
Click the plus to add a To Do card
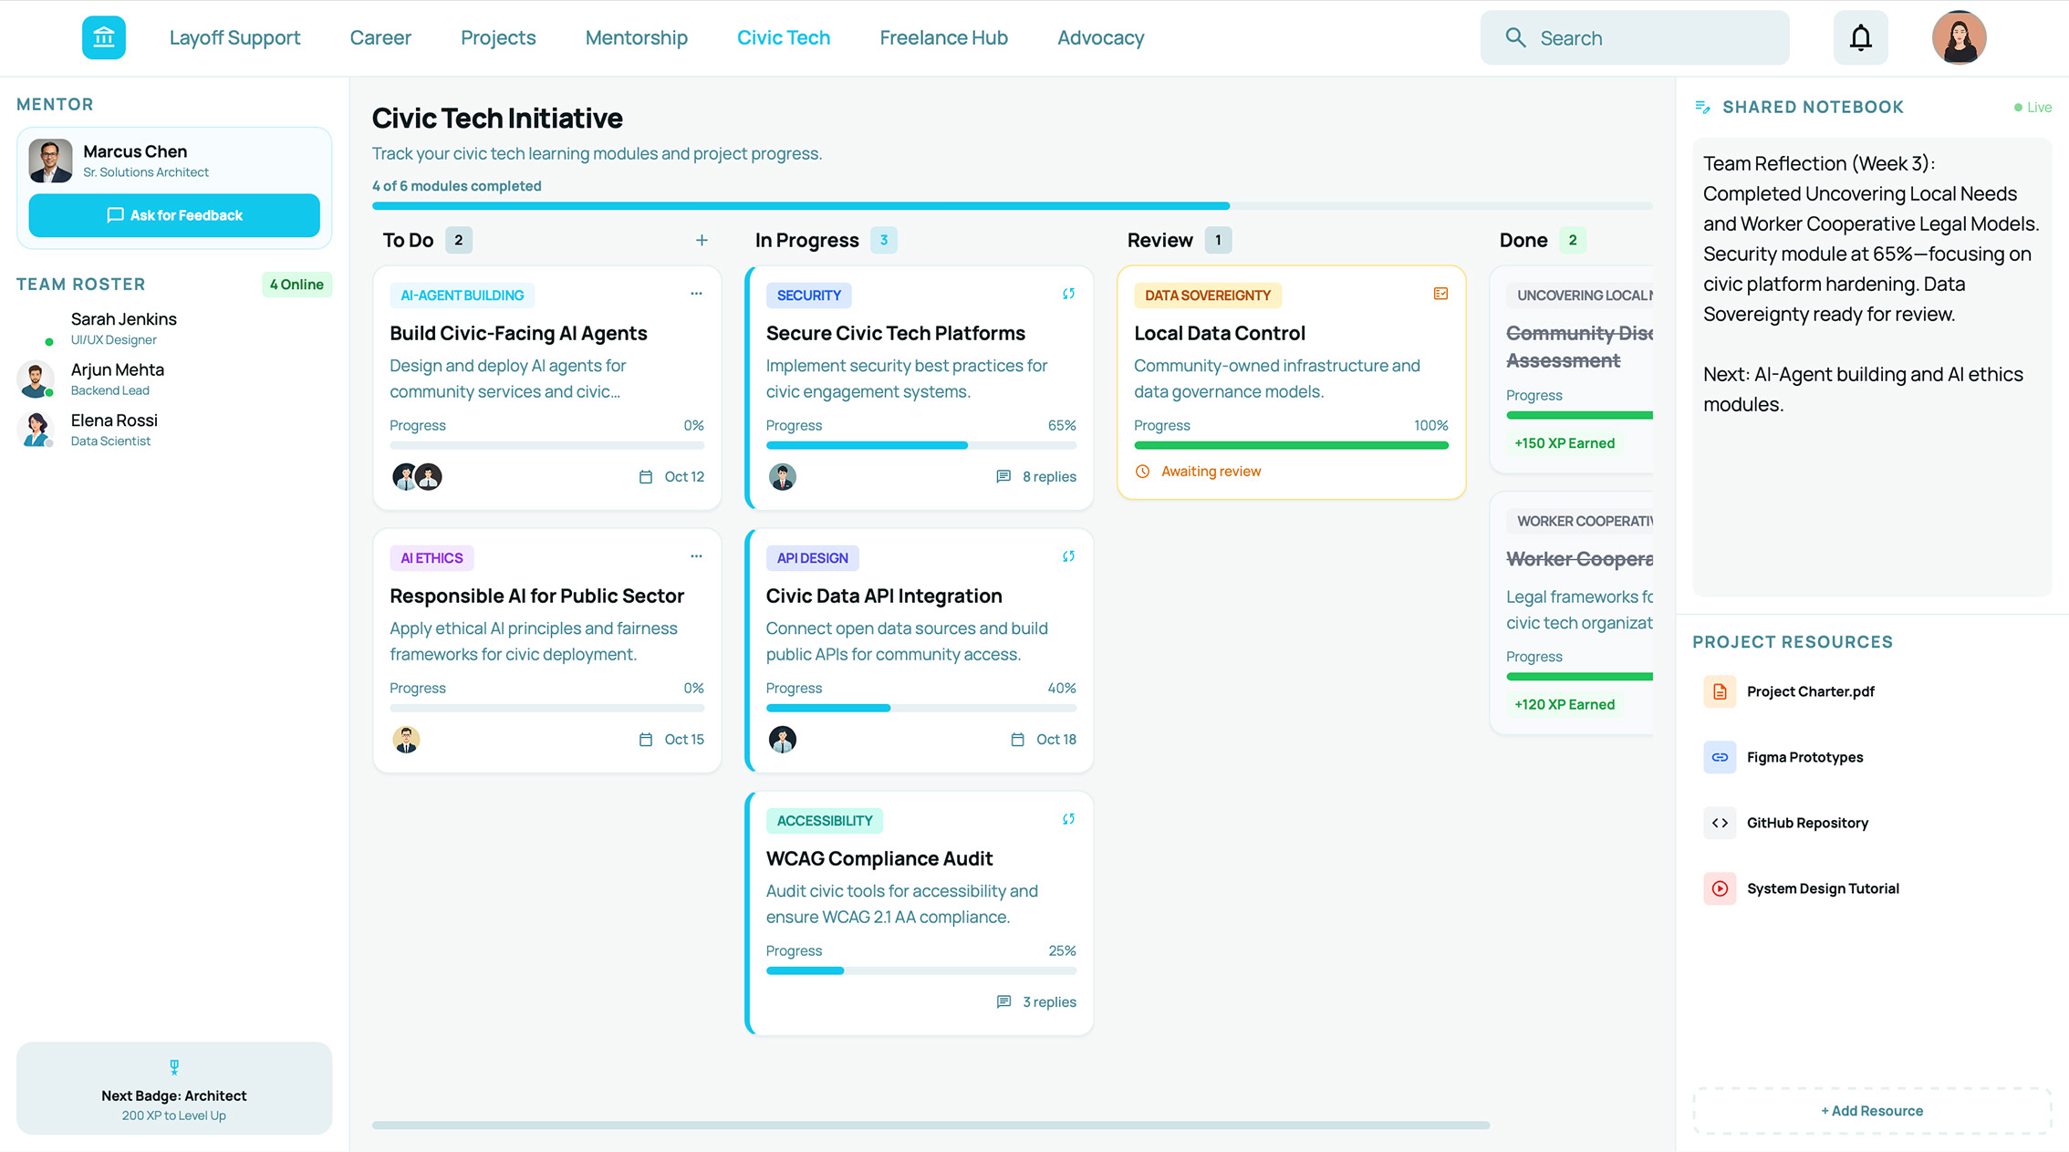point(702,240)
